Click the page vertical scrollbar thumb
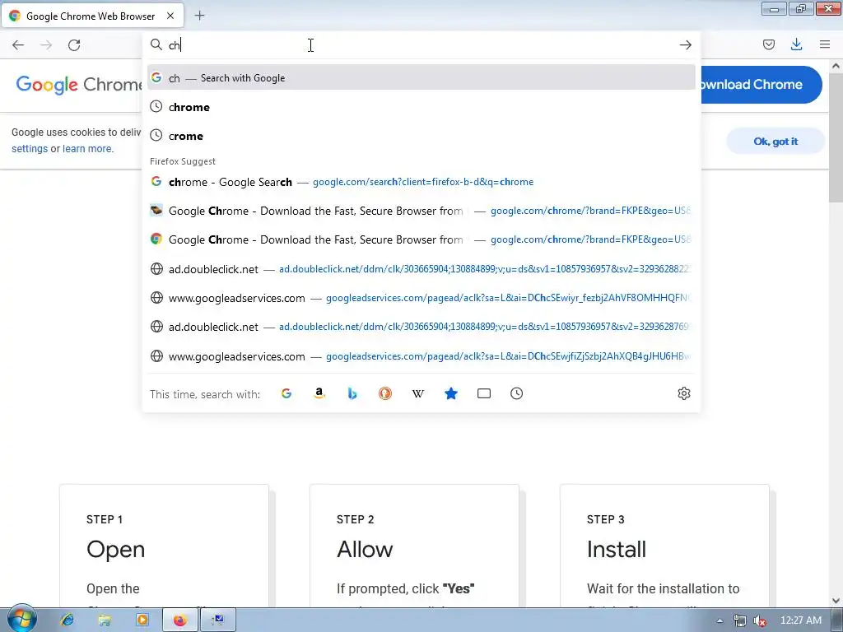Viewport: 843px width, 632px height. click(836, 137)
